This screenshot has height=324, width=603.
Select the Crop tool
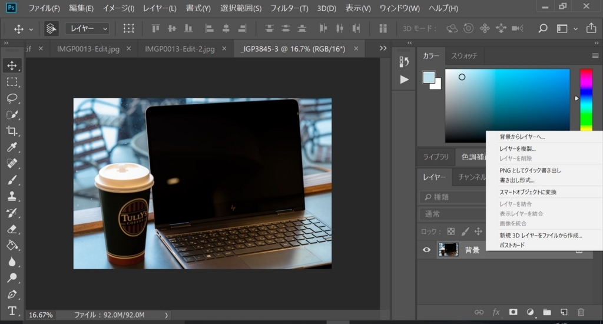(x=12, y=131)
